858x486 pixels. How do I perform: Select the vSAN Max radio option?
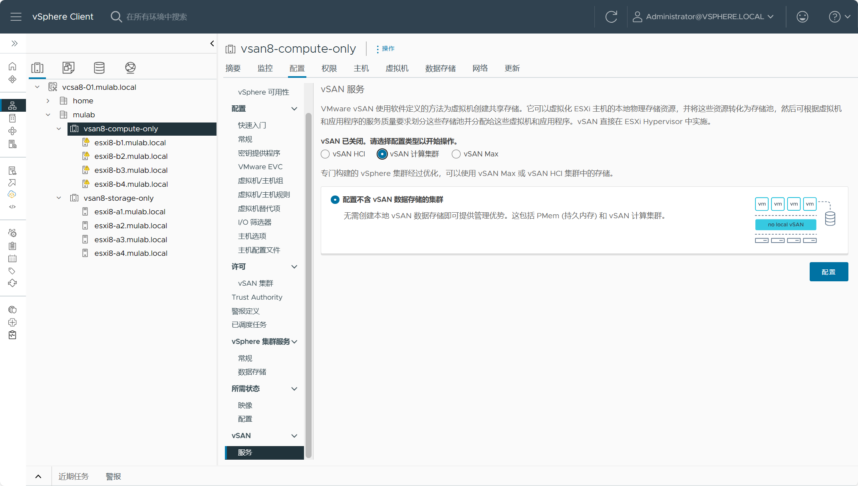(456, 154)
